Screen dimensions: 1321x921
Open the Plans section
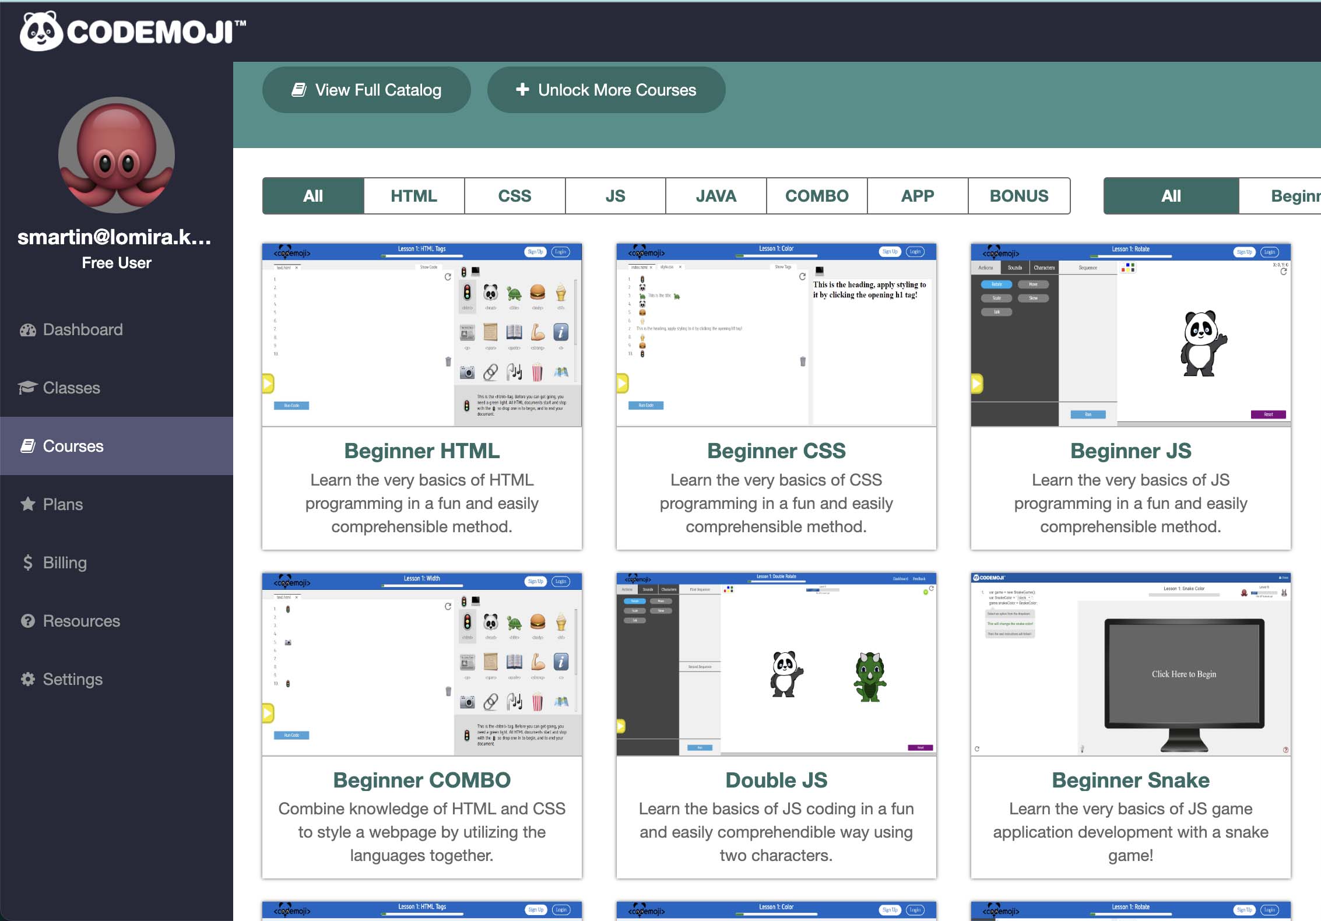coord(117,504)
